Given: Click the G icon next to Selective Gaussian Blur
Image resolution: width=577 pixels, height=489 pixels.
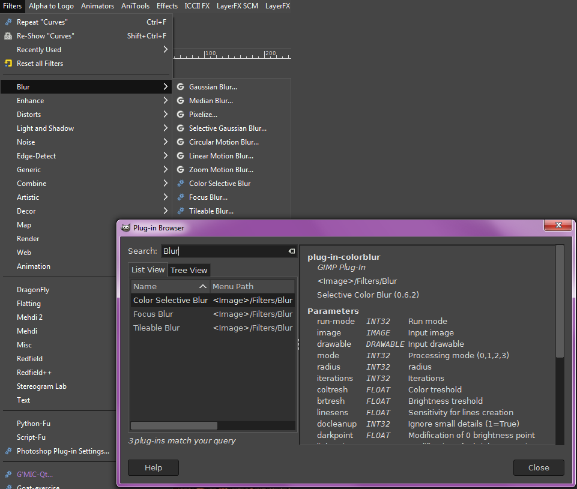Looking at the screenshot, I should (180, 128).
